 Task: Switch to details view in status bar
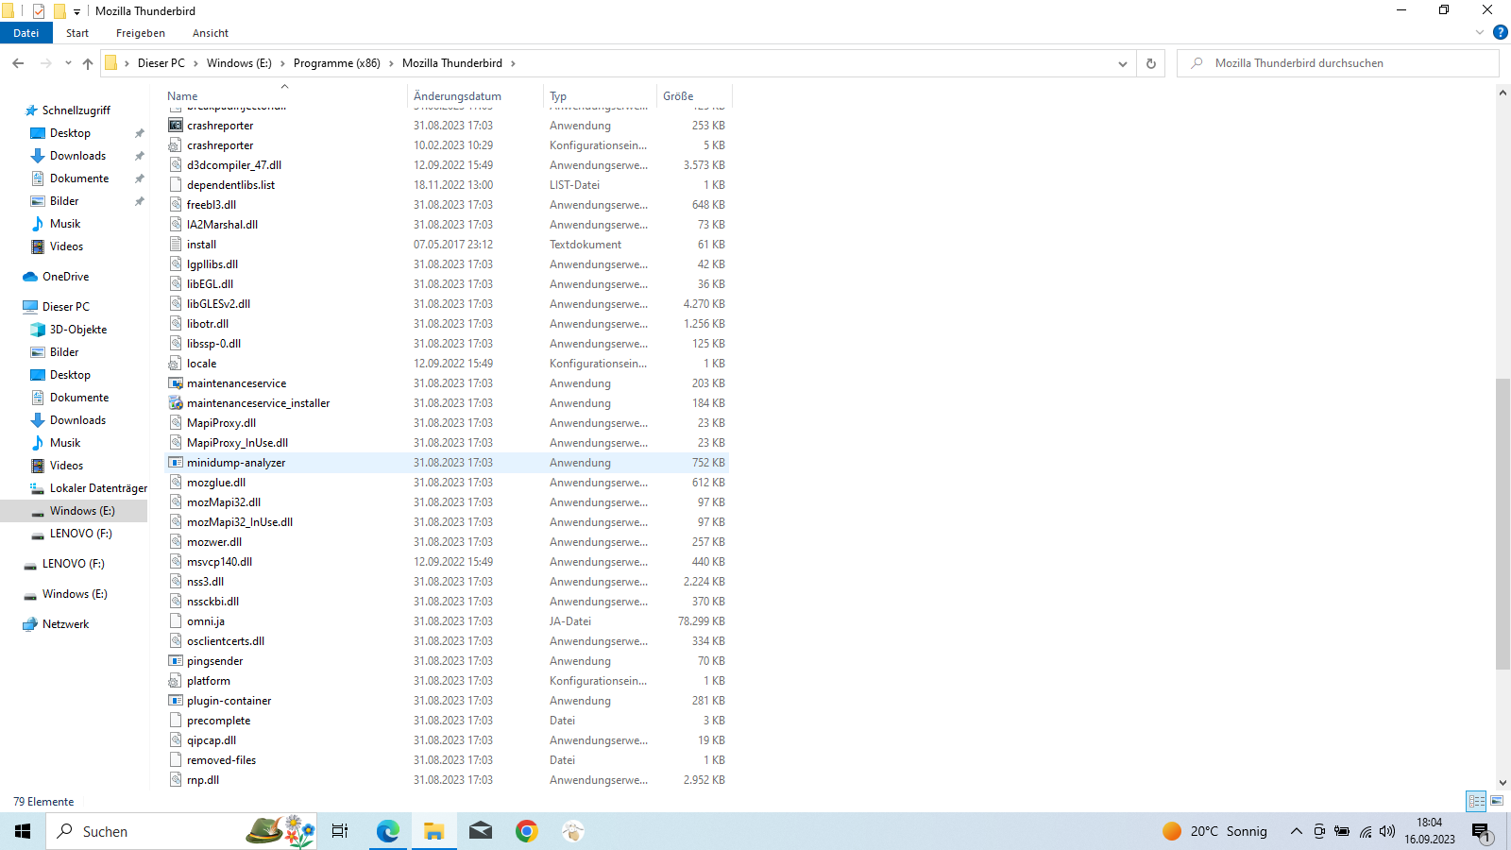point(1476,801)
